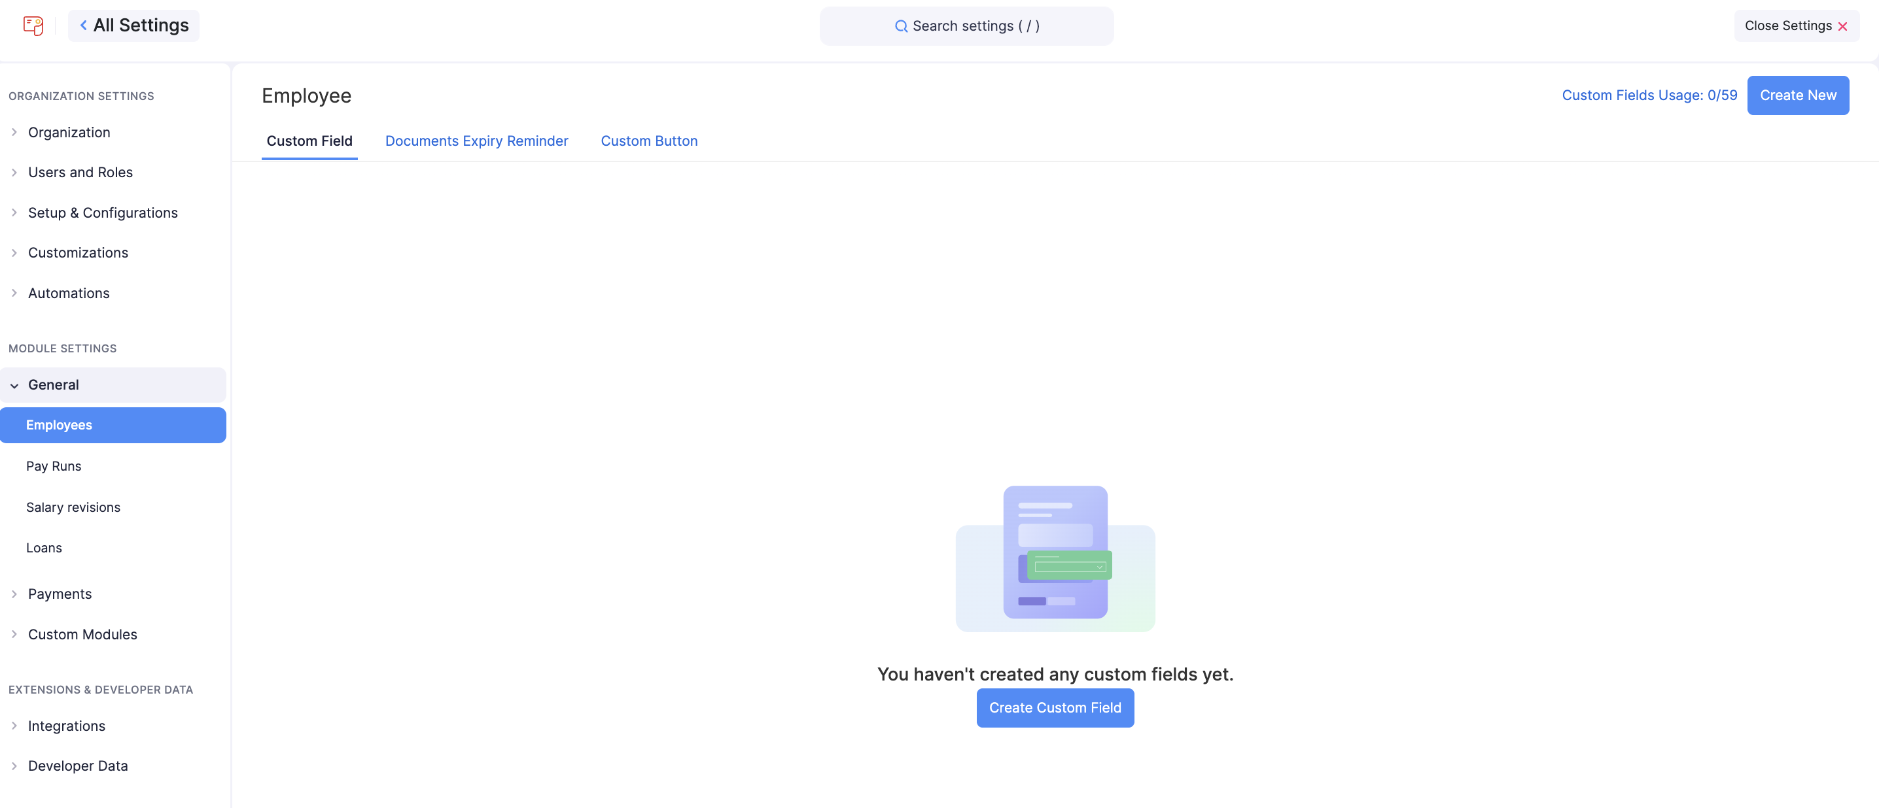The height and width of the screenshot is (808, 1879).
Task: Expand the Custom Modules section
Action: click(82, 634)
